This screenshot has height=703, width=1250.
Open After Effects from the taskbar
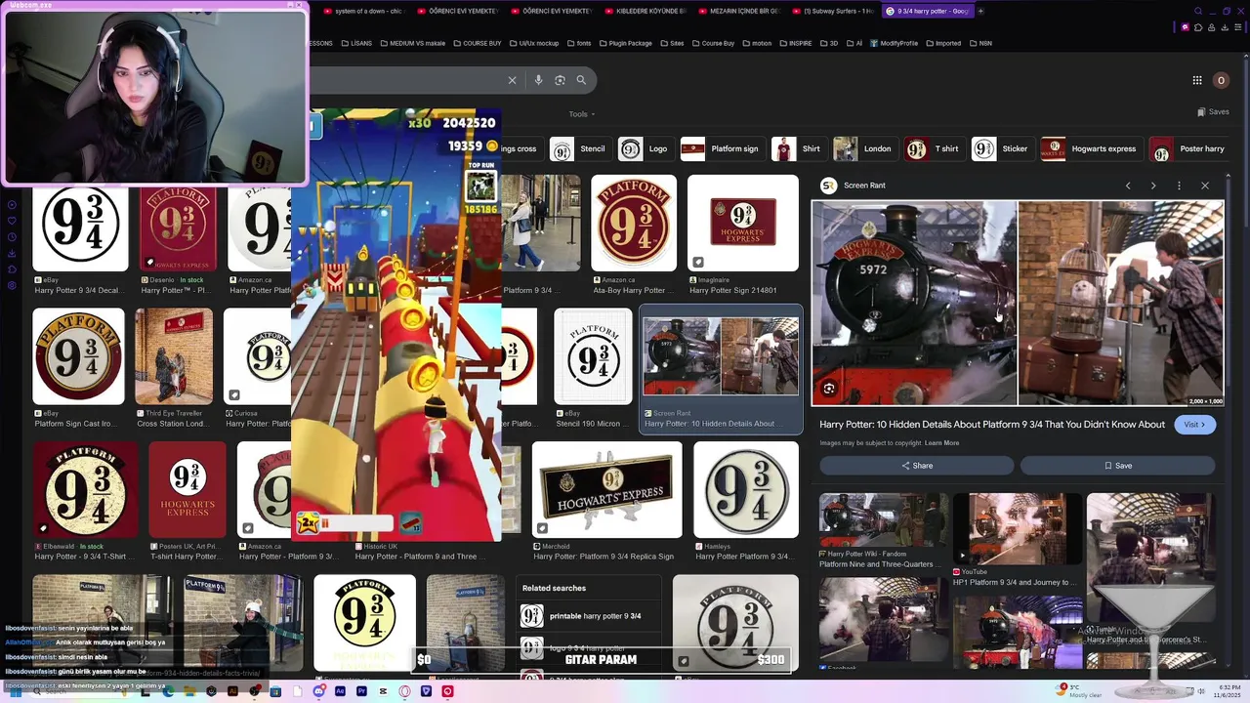click(x=340, y=691)
